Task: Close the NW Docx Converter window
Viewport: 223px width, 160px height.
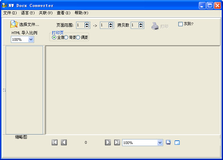Action: click(217, 6)
